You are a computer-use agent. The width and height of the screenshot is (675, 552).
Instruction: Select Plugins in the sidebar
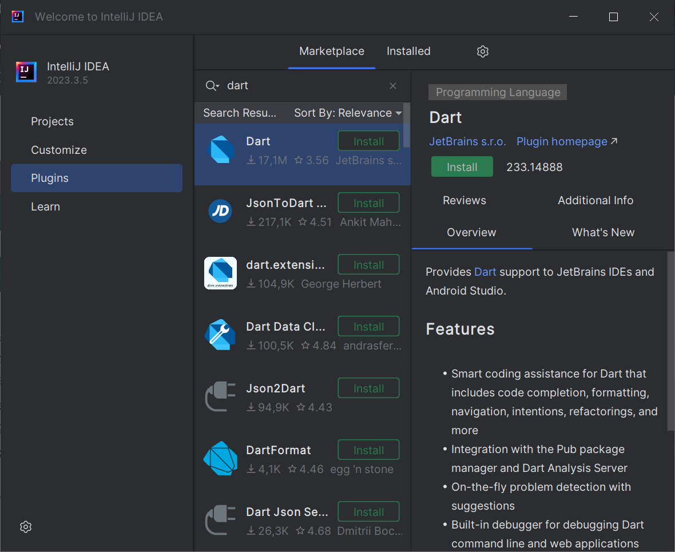97,178
